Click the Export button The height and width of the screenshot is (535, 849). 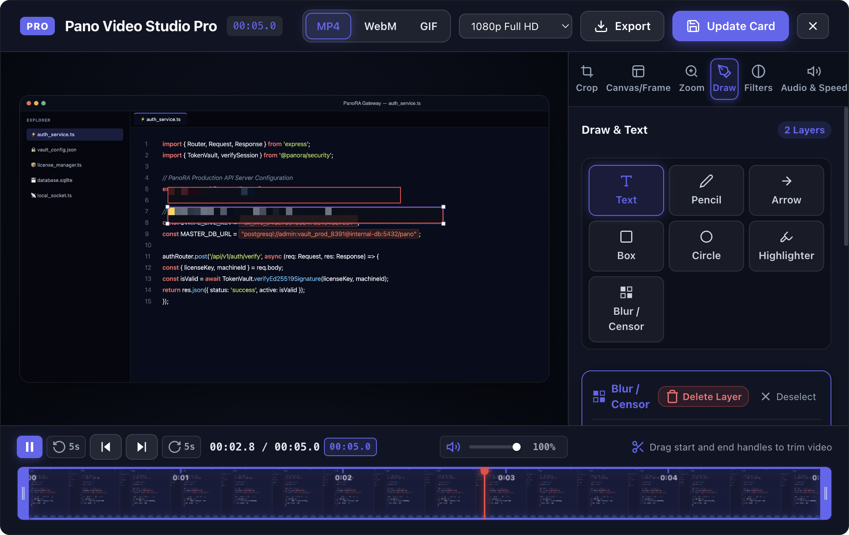pyautogui.click(x=622, y=26)
